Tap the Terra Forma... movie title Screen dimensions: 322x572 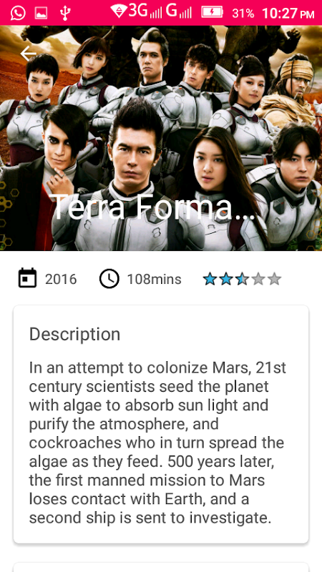pos(152,207)
